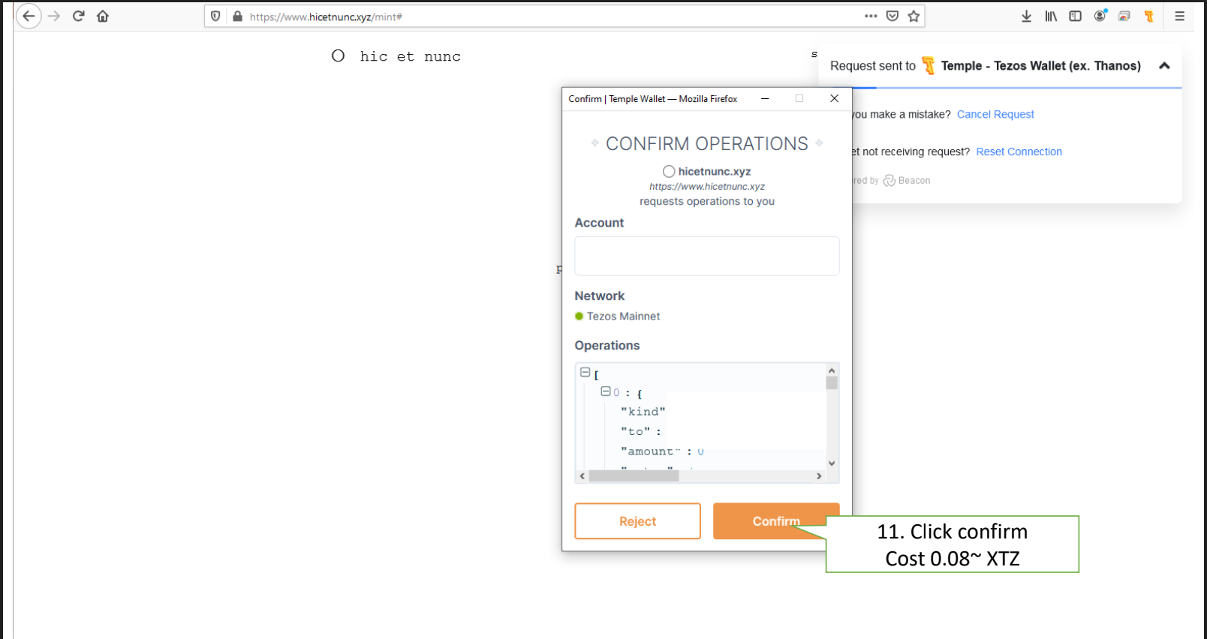Confirm the Temple Wallet operation

(x=776, y=520)
